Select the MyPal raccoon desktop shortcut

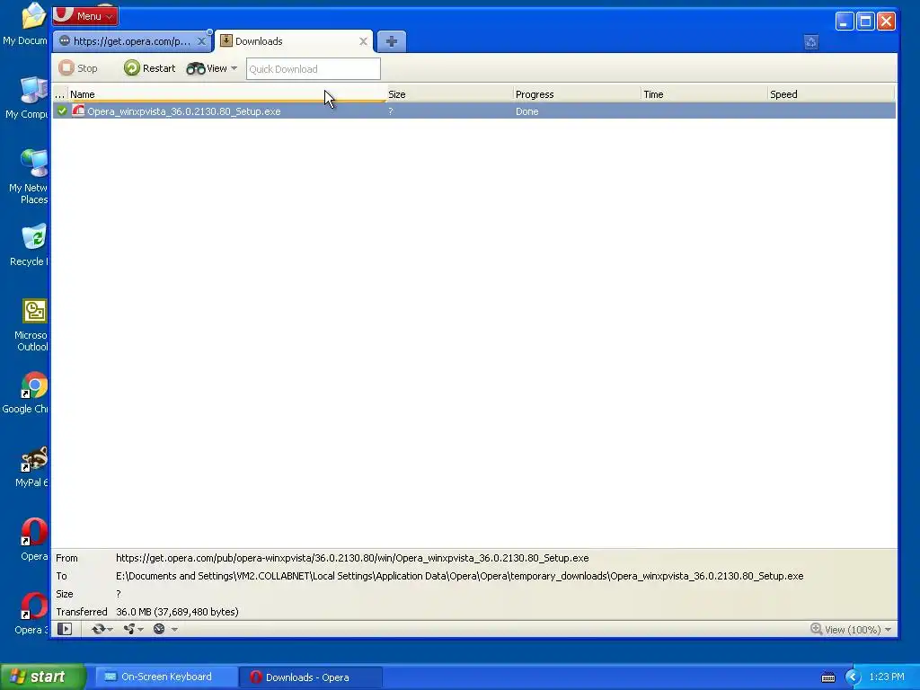coord(32,466)
